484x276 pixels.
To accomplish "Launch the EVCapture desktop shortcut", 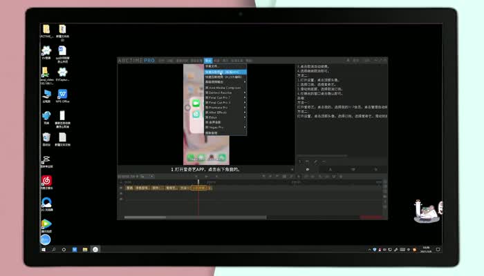I will 62,75.
